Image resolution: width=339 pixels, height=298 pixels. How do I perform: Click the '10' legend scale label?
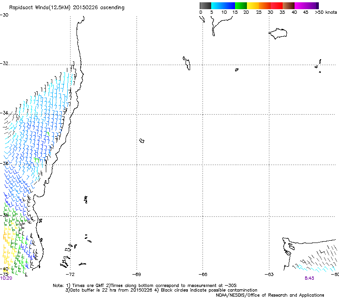pyautogui.click(x=224, y=12)
